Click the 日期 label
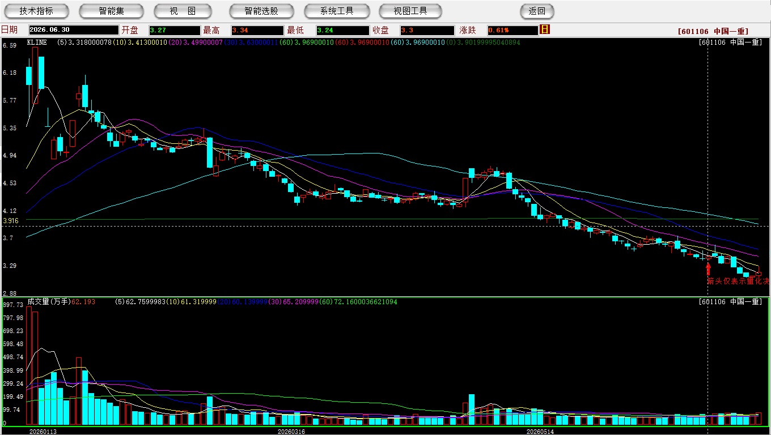Screen dimensions: 771x435 coord(9,30)
